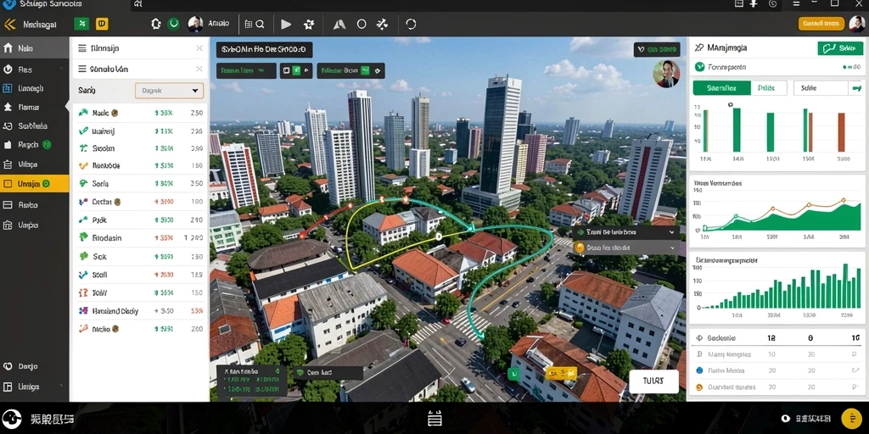This screenshot has width=869, height=434.
Task: Click the hamburger icon of first panel header
Action: [x=82, y=48]
